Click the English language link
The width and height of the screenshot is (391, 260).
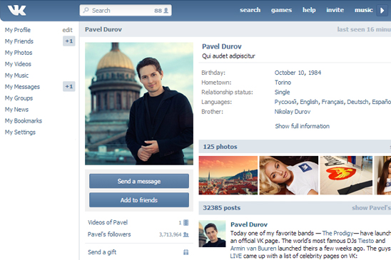coord(309,102)
